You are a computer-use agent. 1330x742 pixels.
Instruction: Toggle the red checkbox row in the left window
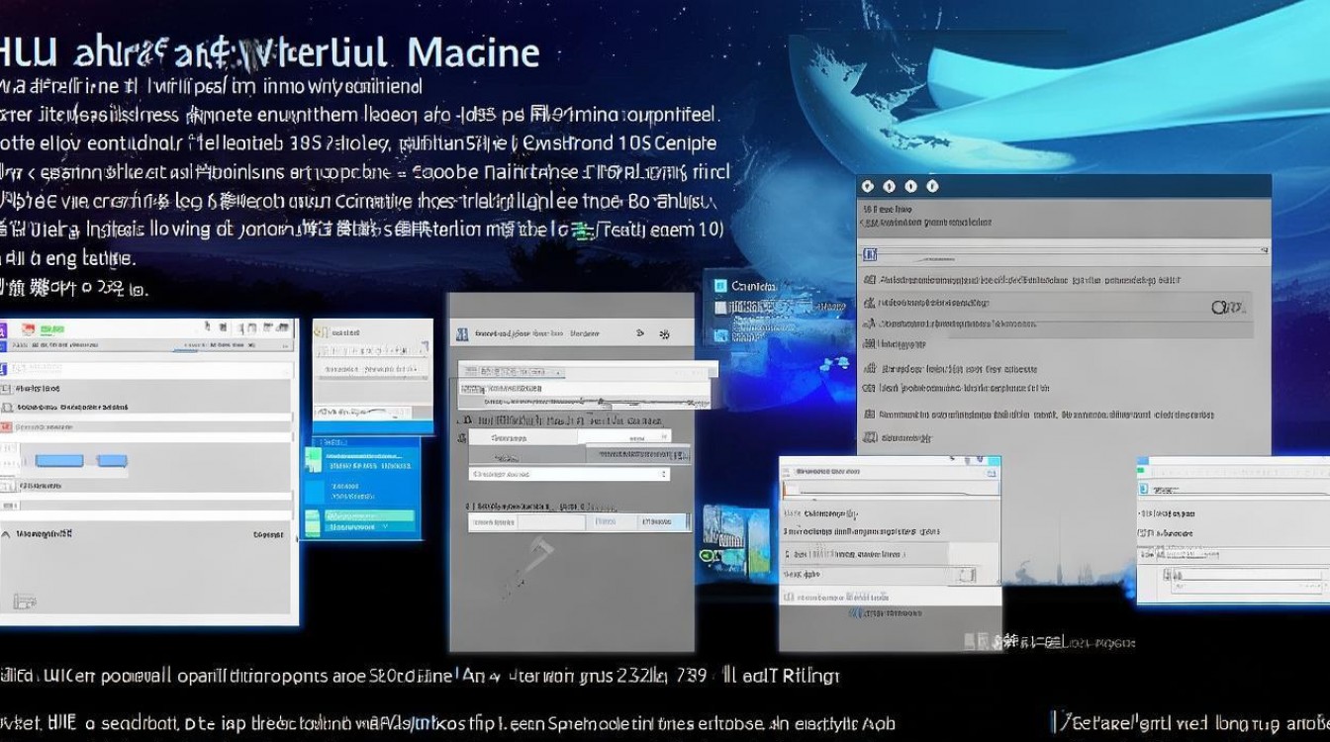coord(7,426)
